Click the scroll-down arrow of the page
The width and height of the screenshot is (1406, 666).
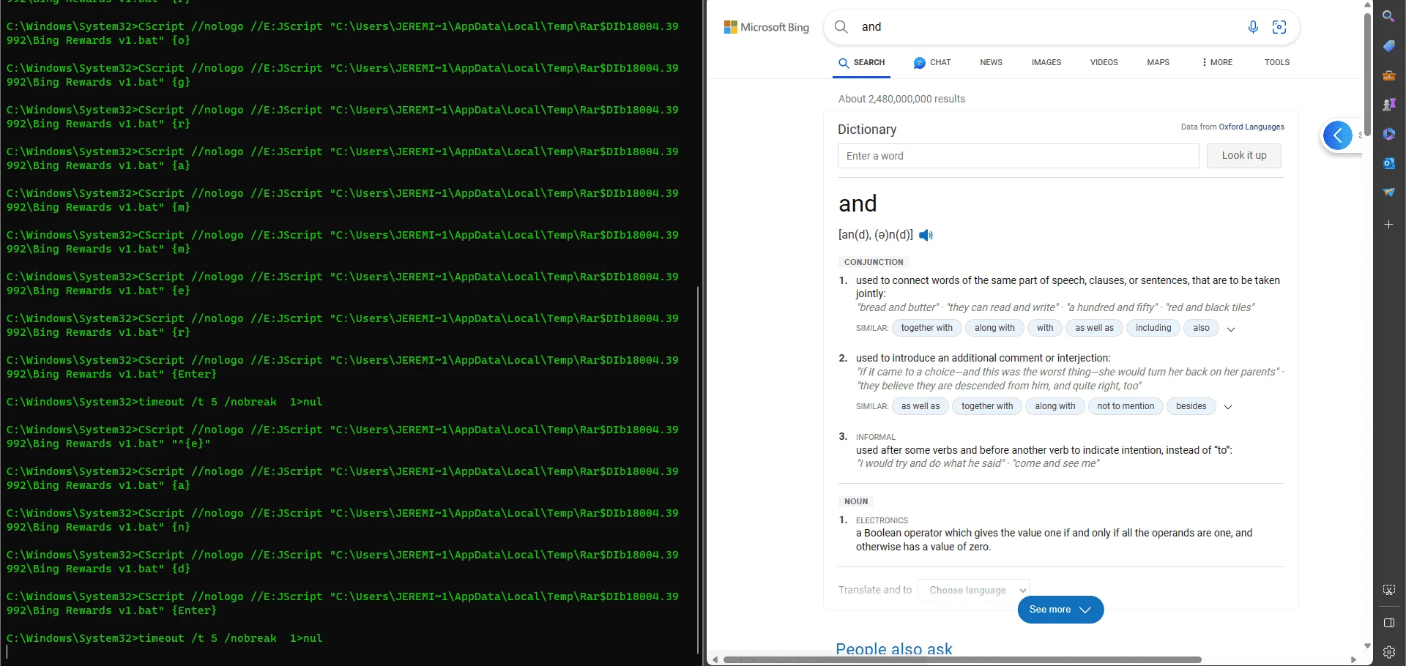pyautogui.click(x=1366, y=646)
